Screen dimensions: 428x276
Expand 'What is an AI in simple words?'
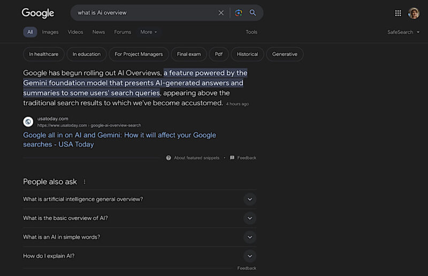pyautogui.click(x=140, y=237)
